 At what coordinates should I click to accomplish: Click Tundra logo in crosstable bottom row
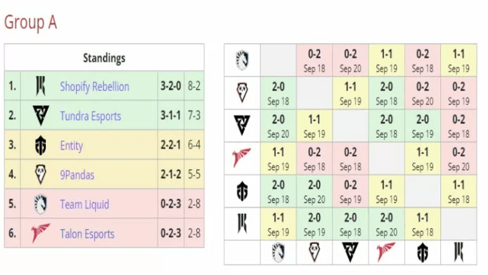coord(350,252)
